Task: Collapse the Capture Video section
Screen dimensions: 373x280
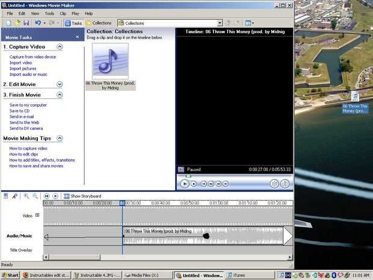Action: (60, 47)
